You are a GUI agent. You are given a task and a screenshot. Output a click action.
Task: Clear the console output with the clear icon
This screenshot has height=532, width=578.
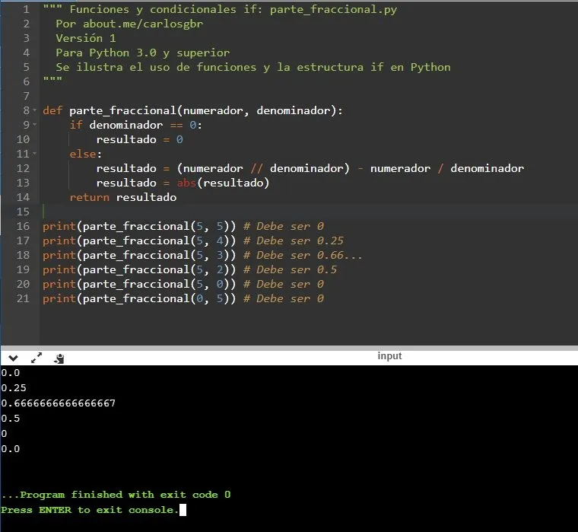point(59,358)
